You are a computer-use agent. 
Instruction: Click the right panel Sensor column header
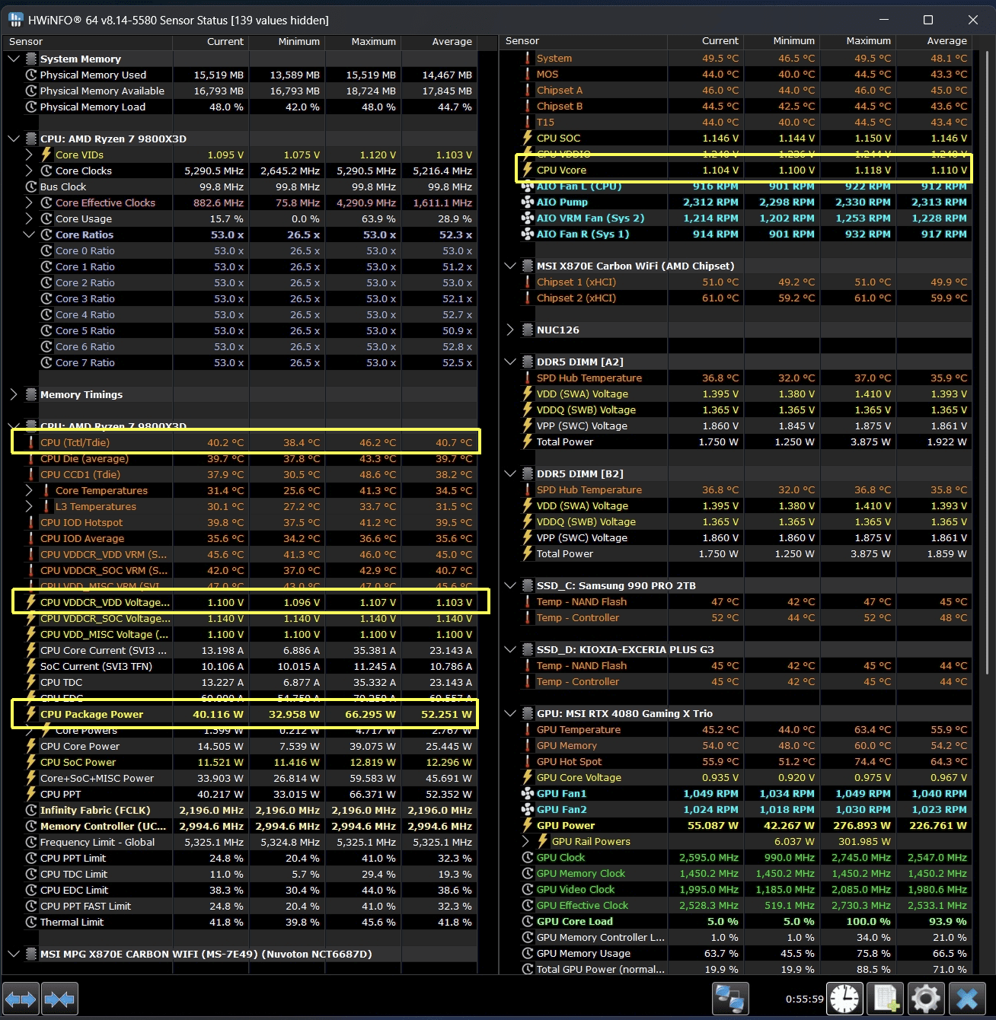(x=584, y=41)
